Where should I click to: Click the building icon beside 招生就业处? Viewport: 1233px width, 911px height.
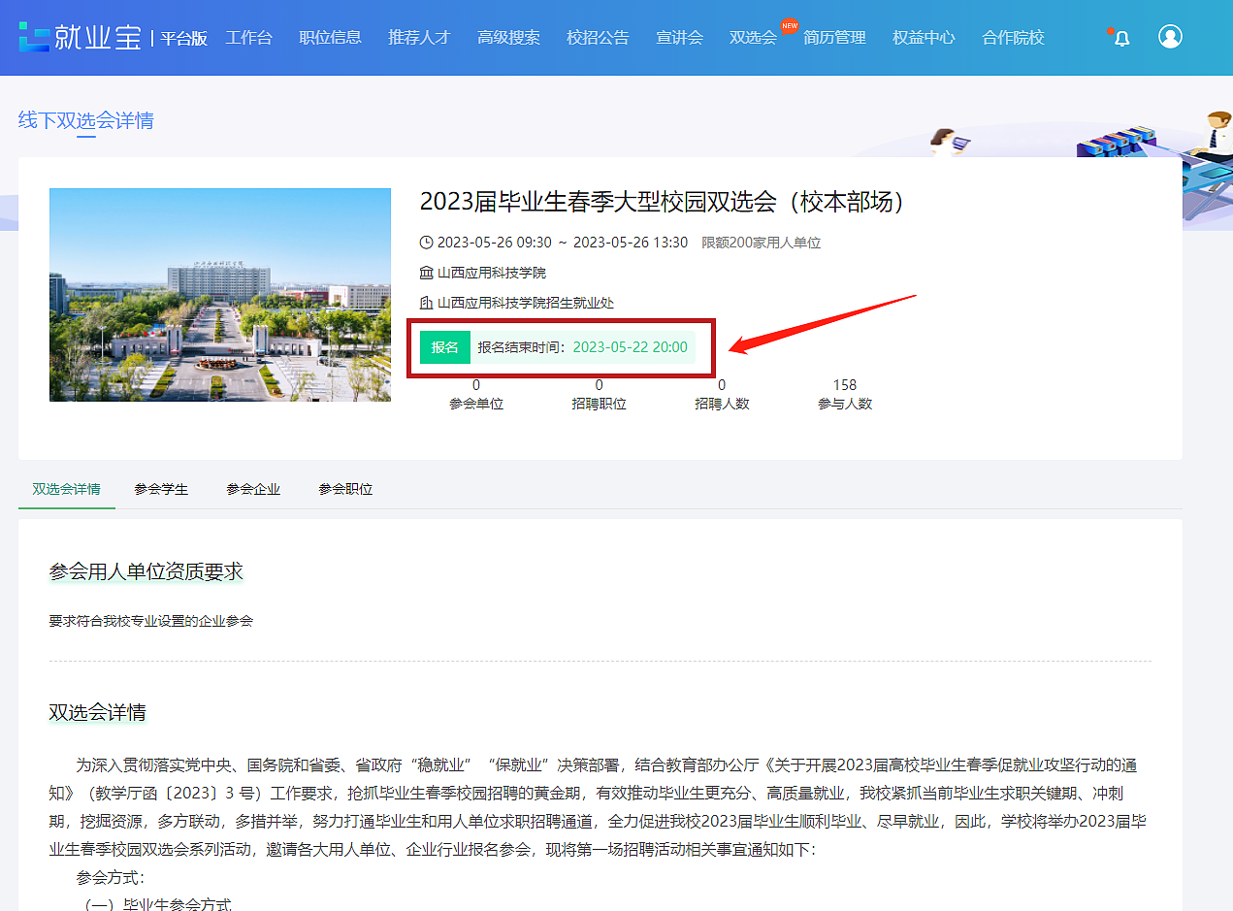pyautogui.click(x=426, y=303)
